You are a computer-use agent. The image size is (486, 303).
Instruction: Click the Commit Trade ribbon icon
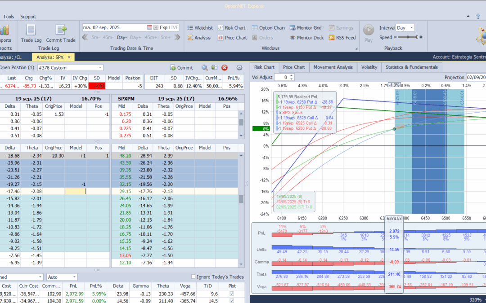tap(61, 33)
